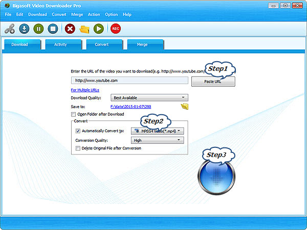
Task: Click into the video URL input field
Action: coord(129,81)
